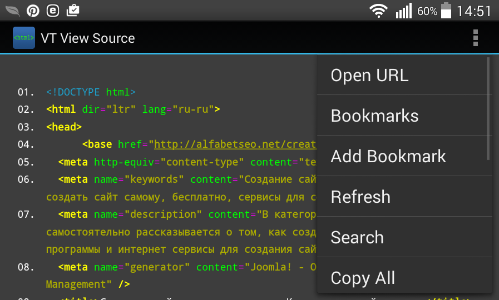Follow the alfabetseo.net base href link
This screenshot has height=300, width=499.
point(235,144)
